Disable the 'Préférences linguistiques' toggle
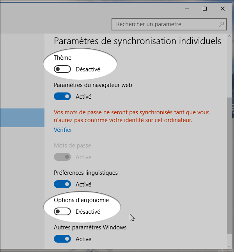 [62, 184]
